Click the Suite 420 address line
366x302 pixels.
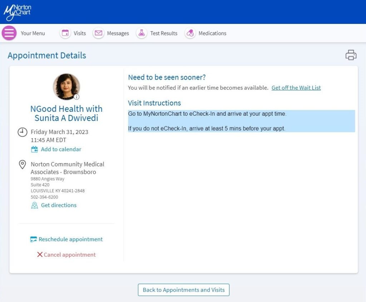tap(40, 185)
